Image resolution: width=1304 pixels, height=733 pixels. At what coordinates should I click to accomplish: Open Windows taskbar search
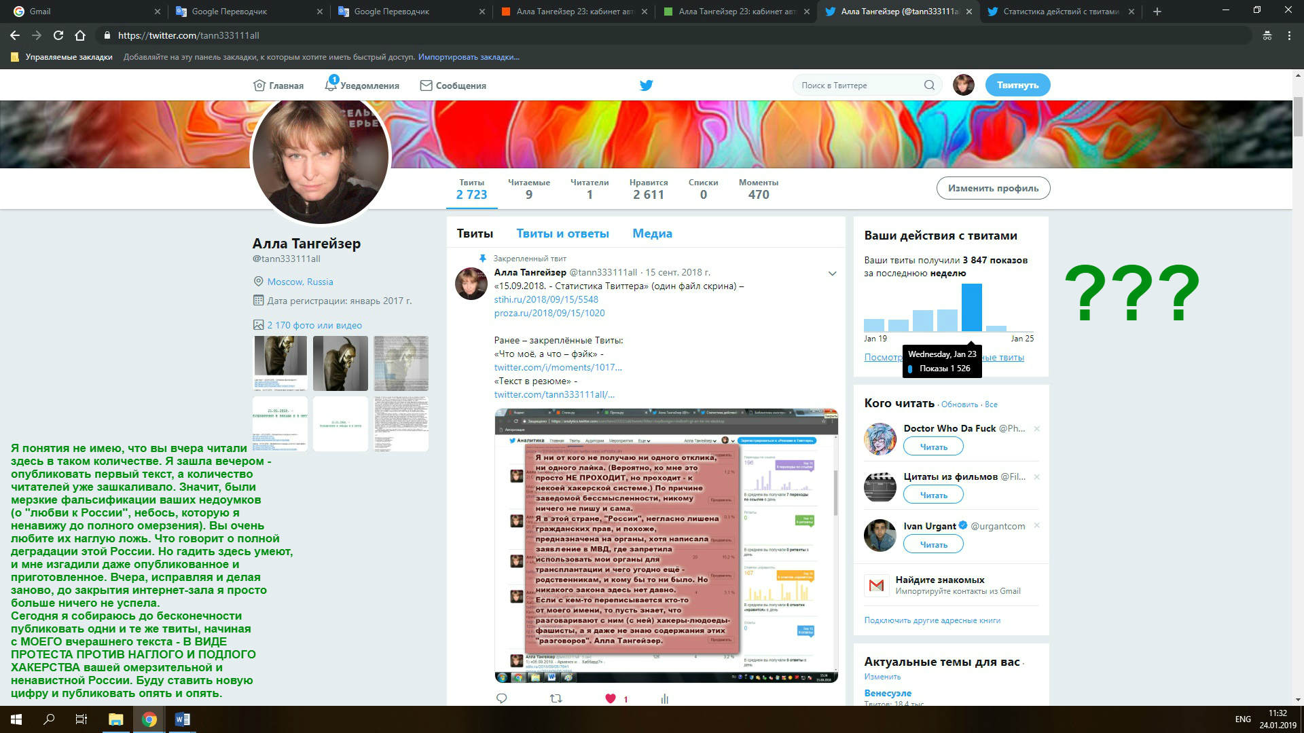point(49,719)
